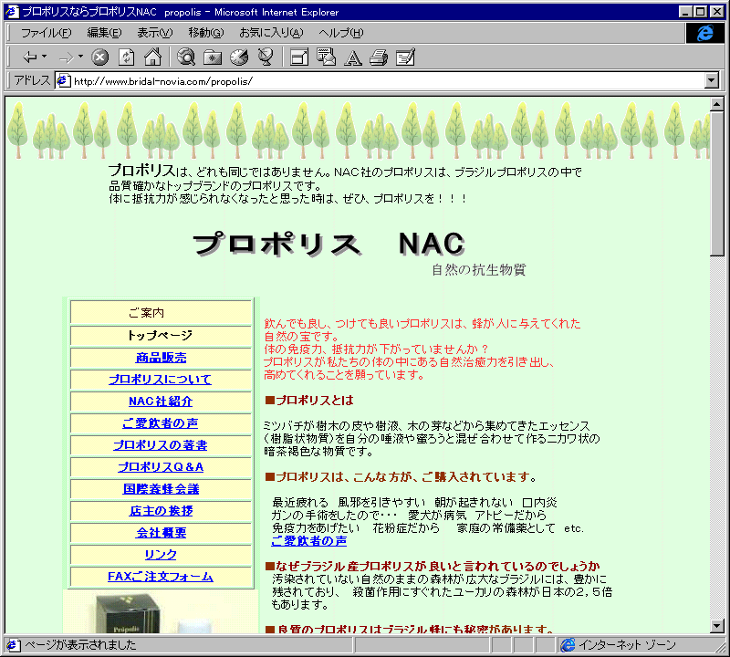Screen dimensions: 730x657
Task: Click the Channels satellite dish icon
Action: [266, 57]
